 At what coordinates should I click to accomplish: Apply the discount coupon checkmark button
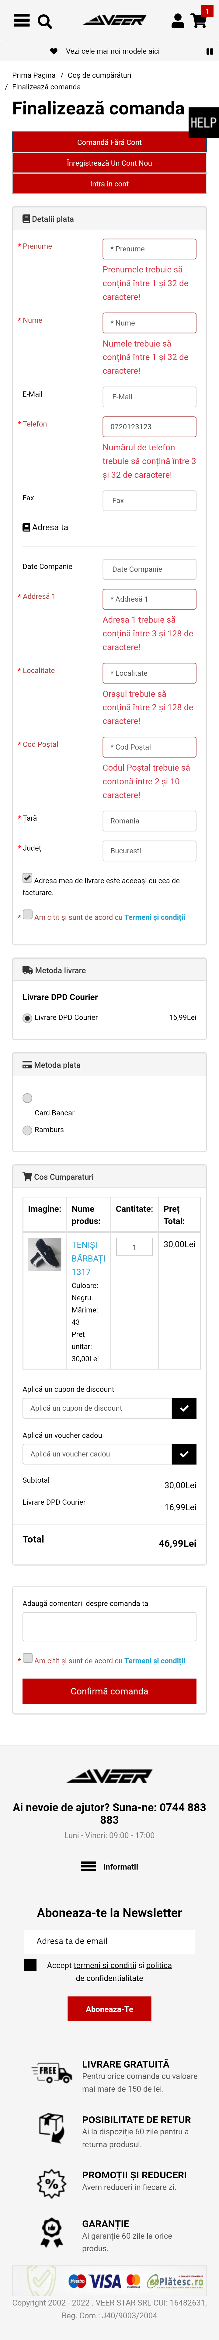point(184,1408)
